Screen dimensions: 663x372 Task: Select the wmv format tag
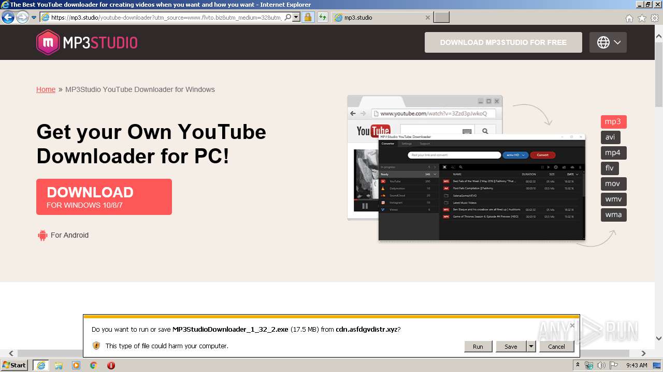pyautogui.click(x=614, y=199)
